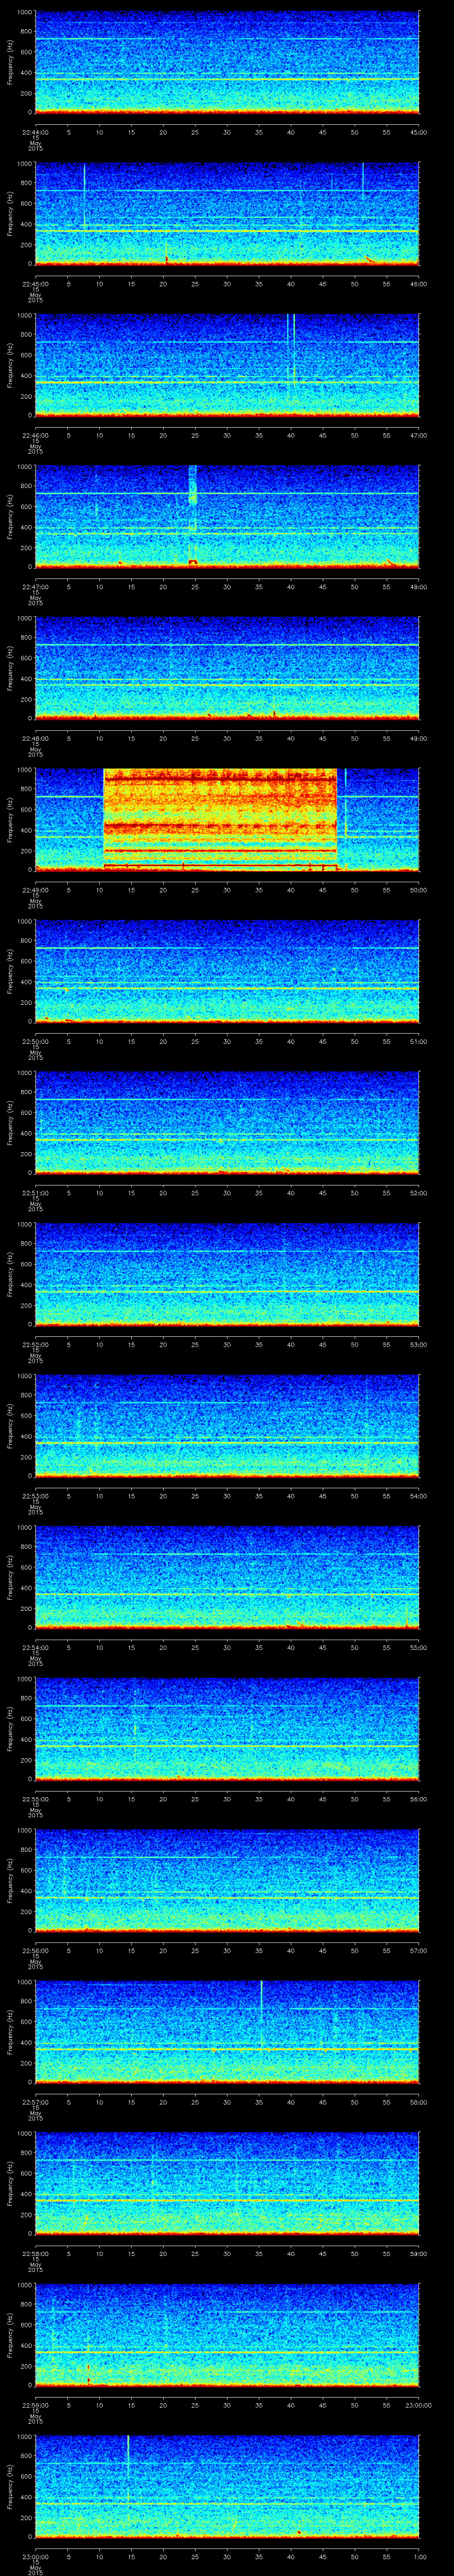Select the 22:56:00 start time label
The height and width of the screenshot is (2576, 454).
click(x=35, y=1950)
